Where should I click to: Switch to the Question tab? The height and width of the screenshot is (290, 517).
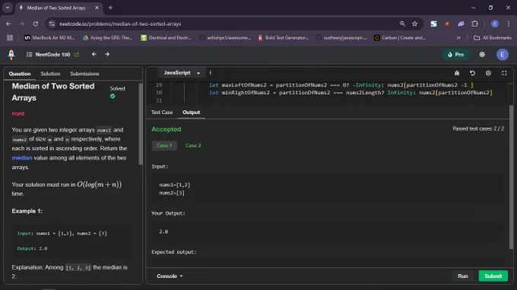tap(20, 74)
